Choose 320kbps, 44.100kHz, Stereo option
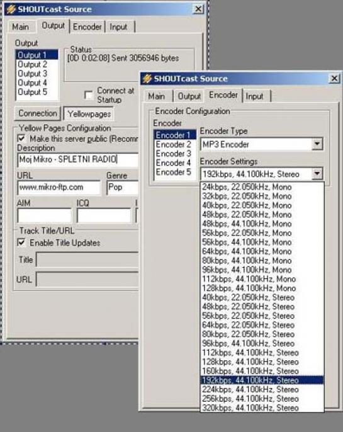Screen dimensions: 343x432 (x=262, y=408)
